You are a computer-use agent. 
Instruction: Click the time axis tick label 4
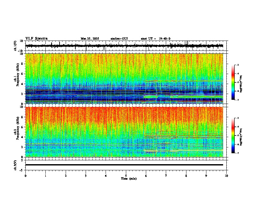(x=106, y=176)
